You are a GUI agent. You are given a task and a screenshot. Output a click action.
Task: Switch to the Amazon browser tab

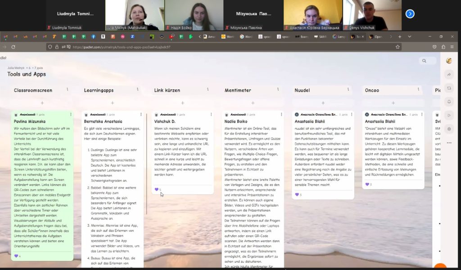click(x=209, y=37)
